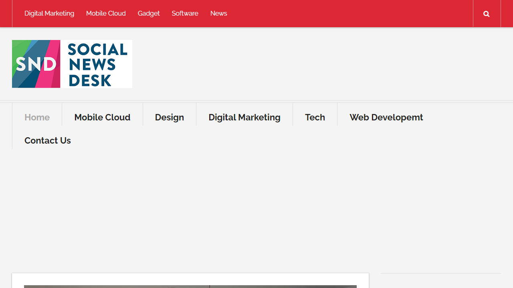The width and height of the screenshot is (513, 288).
Task: Click Home in the main navigation
Action: (37, 117)
